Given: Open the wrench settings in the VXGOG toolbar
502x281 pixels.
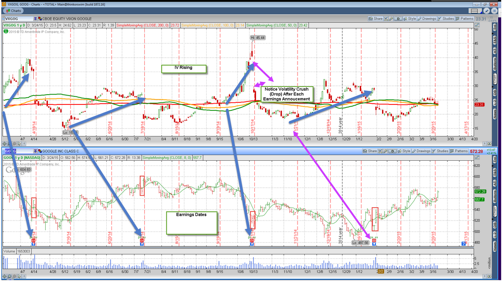Looking at the screenshot, I should pos(391,19).
